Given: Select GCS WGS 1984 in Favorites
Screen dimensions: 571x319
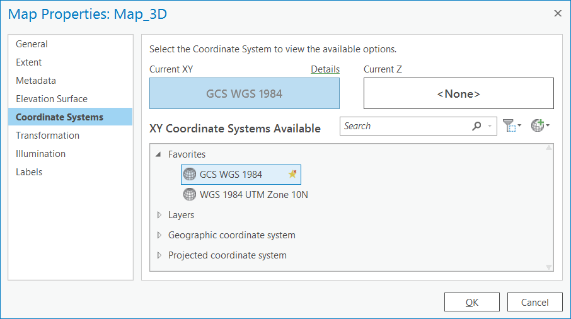Looking at the screenshot, I should pyautogui.click(x=241, y=175).
